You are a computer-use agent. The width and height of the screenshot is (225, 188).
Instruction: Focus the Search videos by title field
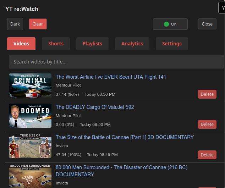tap(116, 62)
